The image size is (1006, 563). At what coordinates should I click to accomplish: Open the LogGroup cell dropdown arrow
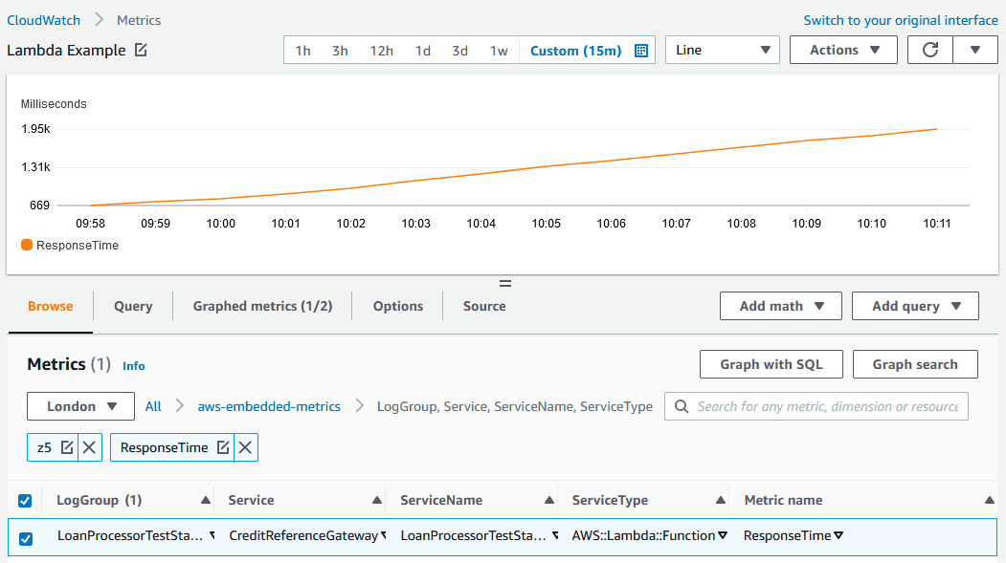pos(212,535)
